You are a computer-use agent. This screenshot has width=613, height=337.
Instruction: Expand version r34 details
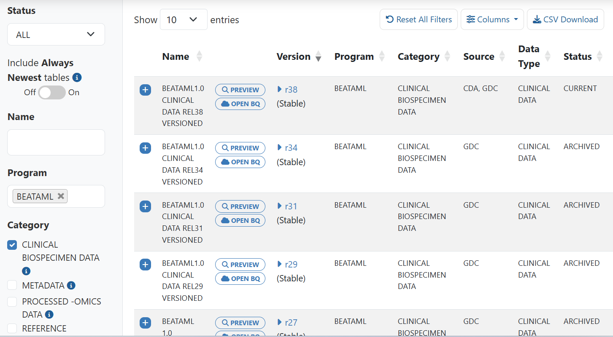click(x=287, y=148)
